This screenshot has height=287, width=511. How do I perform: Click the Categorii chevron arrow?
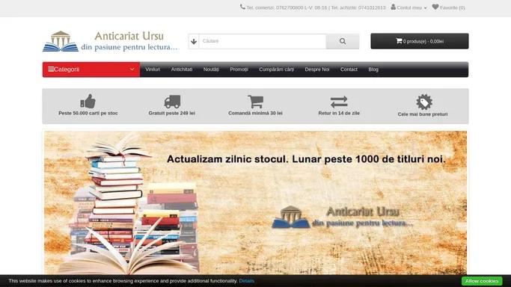(x=132, y=70)
